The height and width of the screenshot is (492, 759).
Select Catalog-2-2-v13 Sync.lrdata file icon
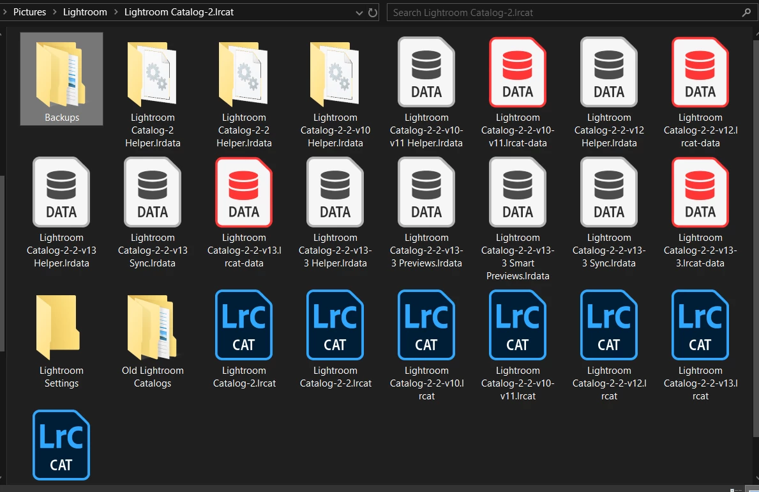(x=153, y=192)
